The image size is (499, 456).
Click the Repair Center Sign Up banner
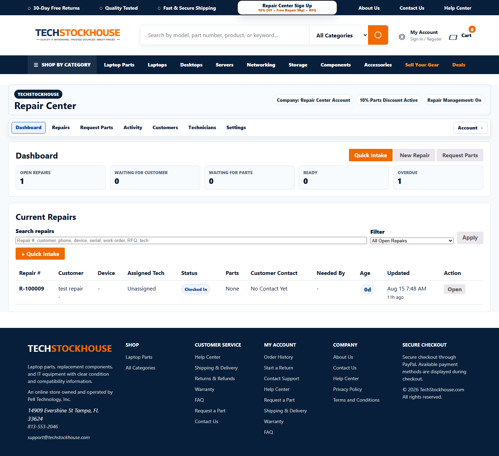pyautogui.click(x=287, y=8)
